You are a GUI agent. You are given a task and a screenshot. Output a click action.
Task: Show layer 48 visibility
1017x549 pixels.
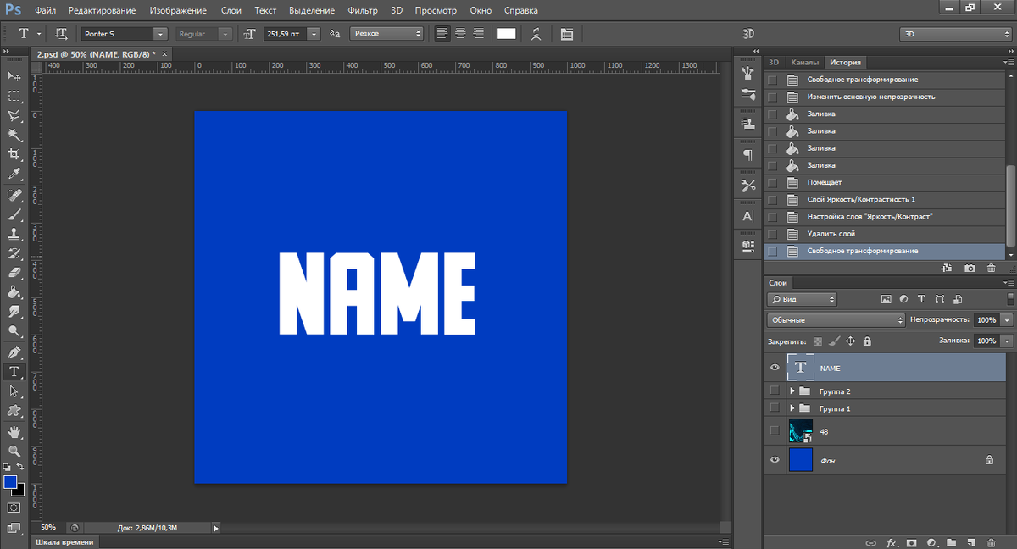click(x=774, y=430)
